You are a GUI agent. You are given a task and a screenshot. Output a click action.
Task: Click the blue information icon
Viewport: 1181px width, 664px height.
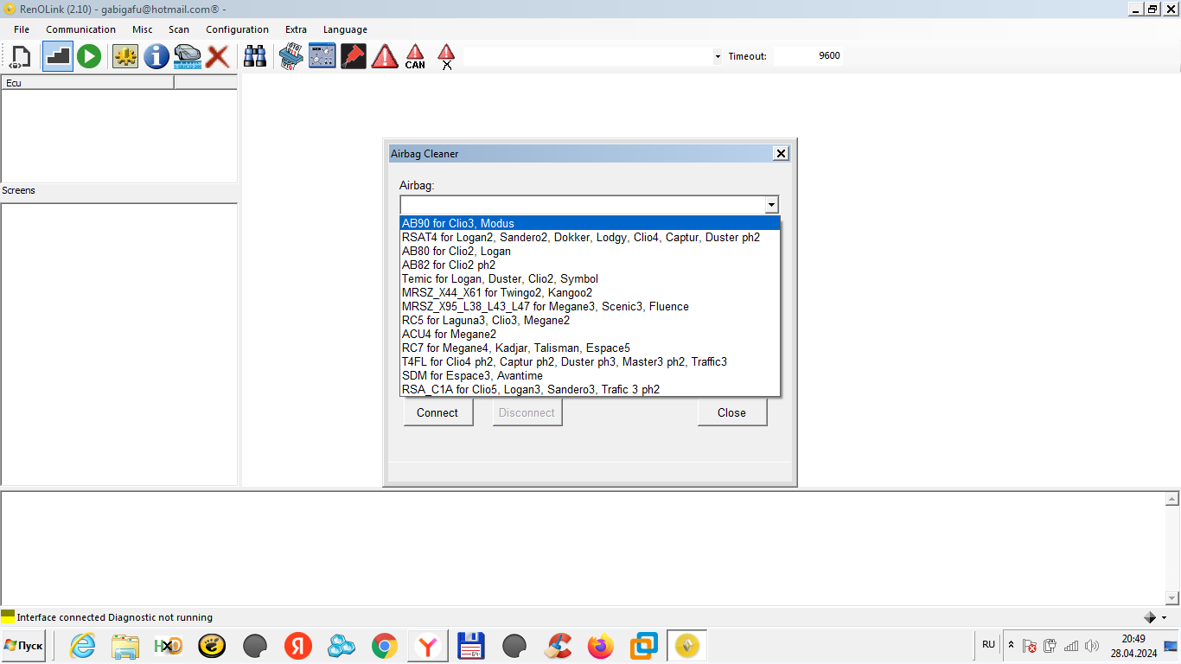point(156,57)
